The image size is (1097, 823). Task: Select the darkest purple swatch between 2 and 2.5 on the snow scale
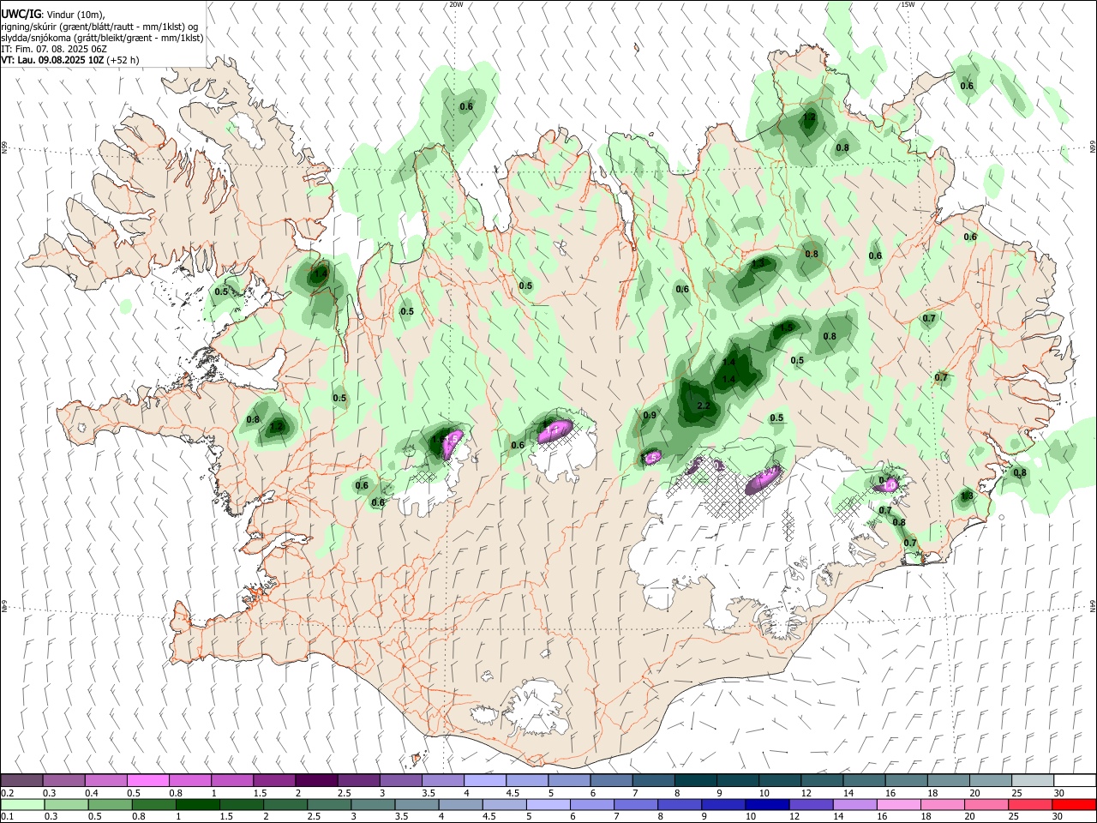click(x=316, y=781)
